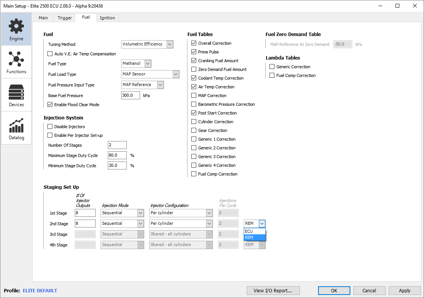424x298 pixels.
Task: Edit the Number Of Stages field
Action: [x=117, y=145]
